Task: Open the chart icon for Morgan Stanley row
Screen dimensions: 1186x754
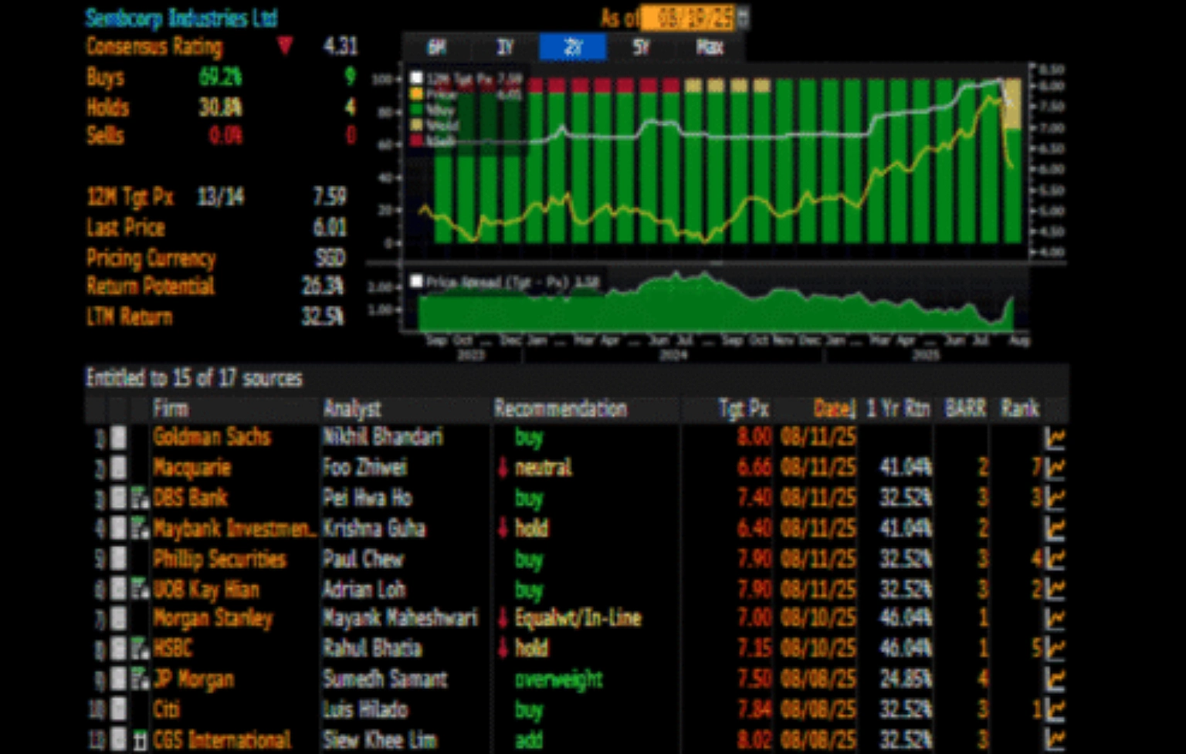Action: pos(1055,619)
